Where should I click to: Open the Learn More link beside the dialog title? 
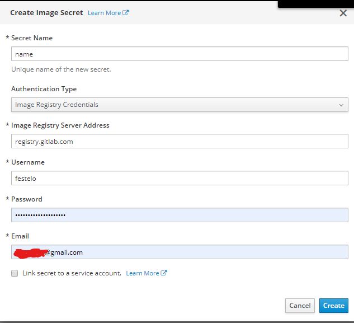point(108,13)
